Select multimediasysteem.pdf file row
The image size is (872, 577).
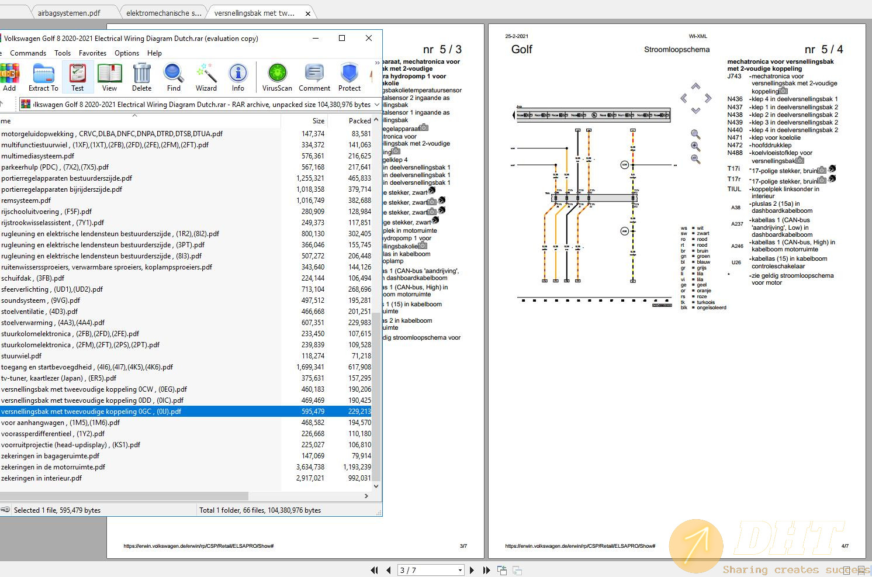(x=186, y=156)
